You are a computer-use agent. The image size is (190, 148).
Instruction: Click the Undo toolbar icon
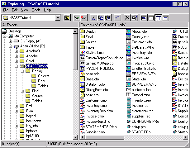[x=117, y=18]
